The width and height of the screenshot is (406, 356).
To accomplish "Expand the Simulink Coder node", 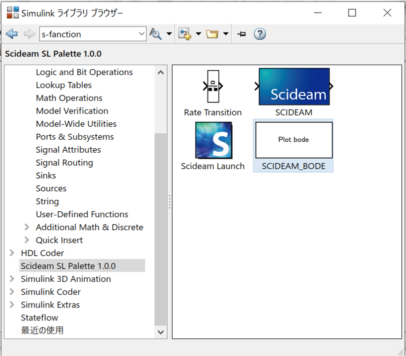I will [11, 292].
